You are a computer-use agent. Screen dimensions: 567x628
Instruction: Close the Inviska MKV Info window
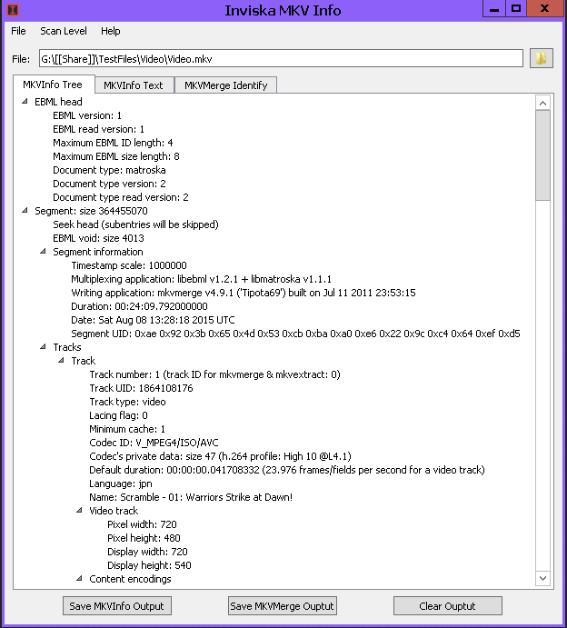click(544, 8)
